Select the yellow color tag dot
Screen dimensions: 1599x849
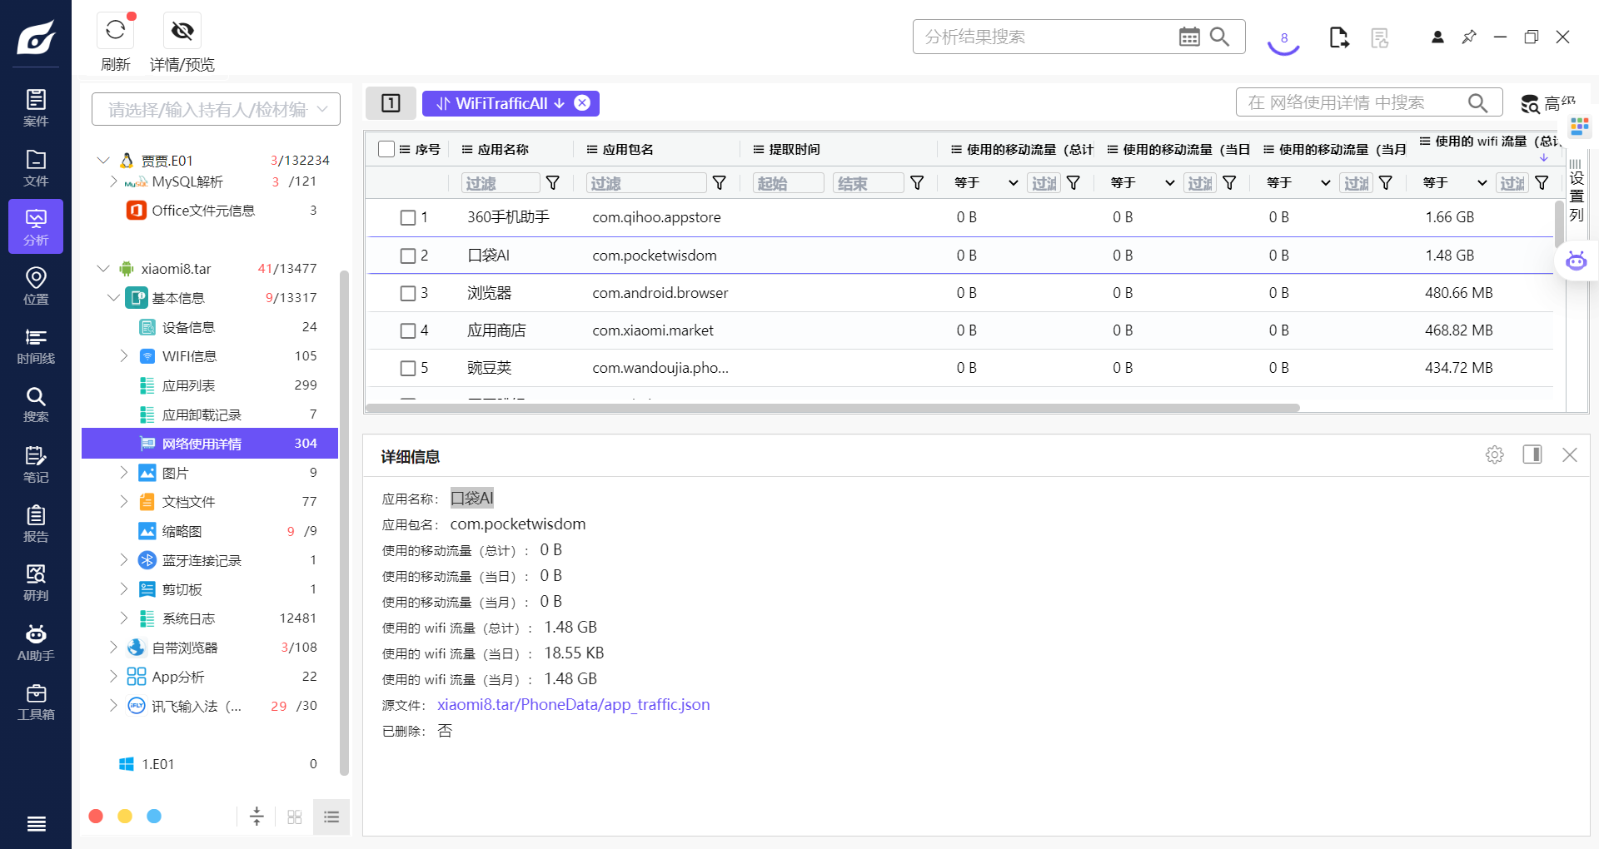point(125,817)
